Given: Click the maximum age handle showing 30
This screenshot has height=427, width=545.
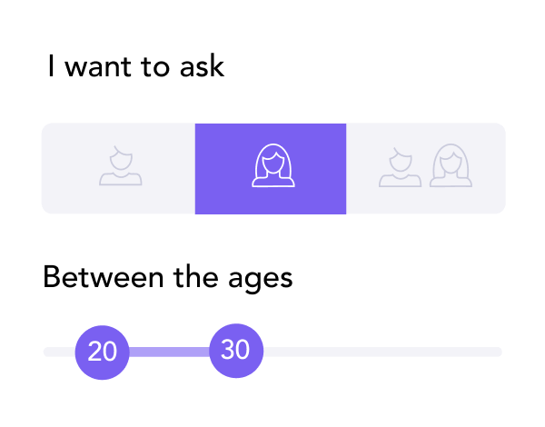Looking at the screenshot, I should [x=236, y=350].
